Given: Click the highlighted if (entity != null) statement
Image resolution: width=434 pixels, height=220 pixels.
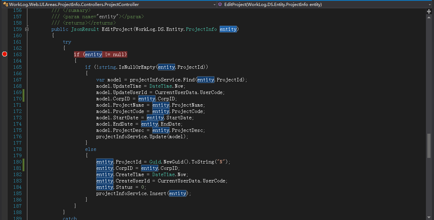Looking at the screenshot, I should [x=100, y=54].
